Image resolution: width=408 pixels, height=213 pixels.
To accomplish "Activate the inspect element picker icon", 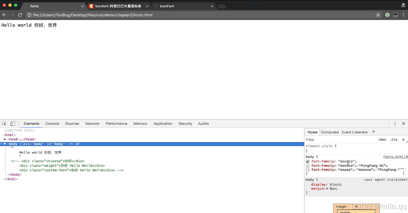I will click(4, 124).
